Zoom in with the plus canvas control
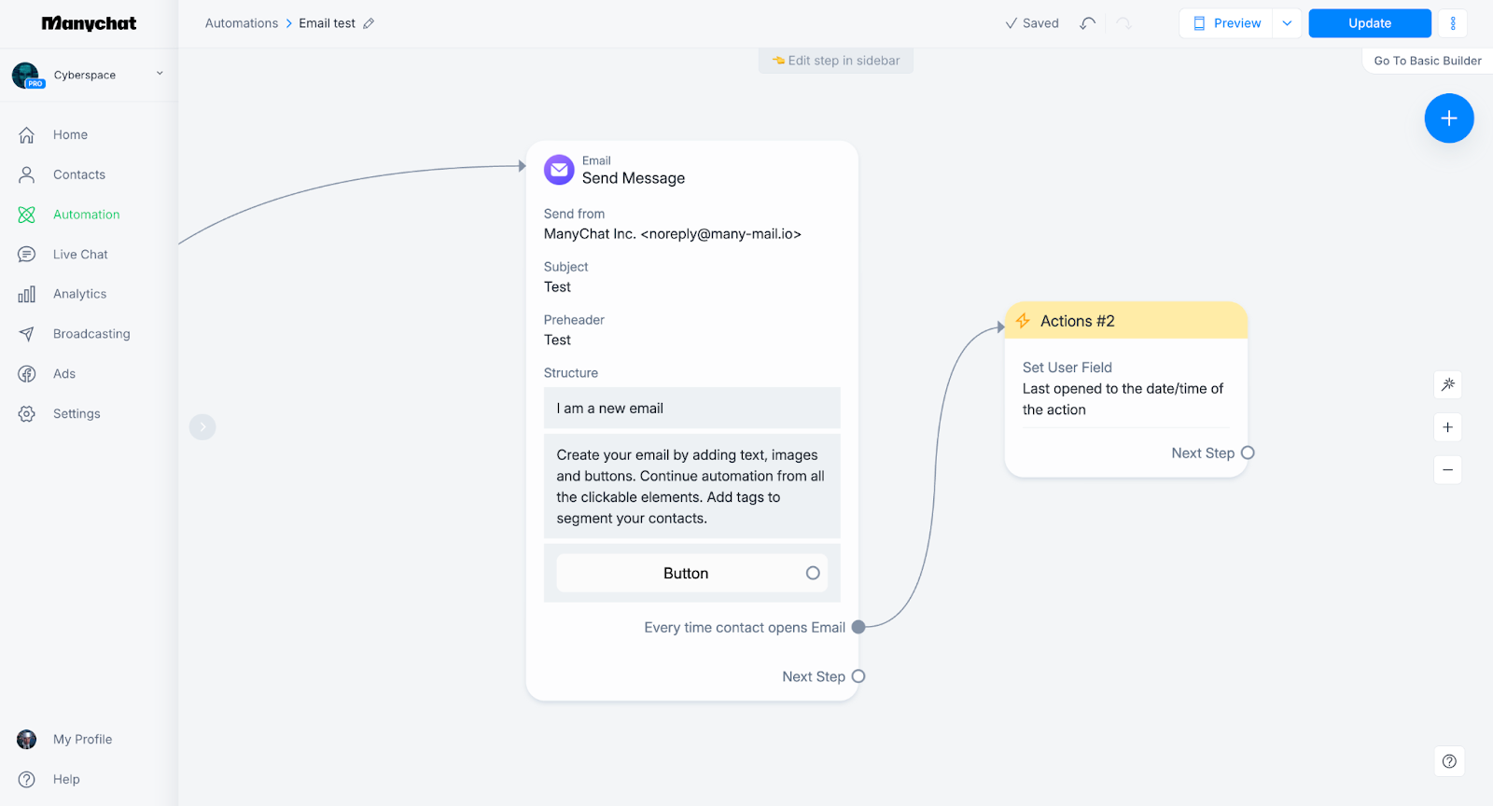The image size is (1493, 806). tap(1447, 427)
